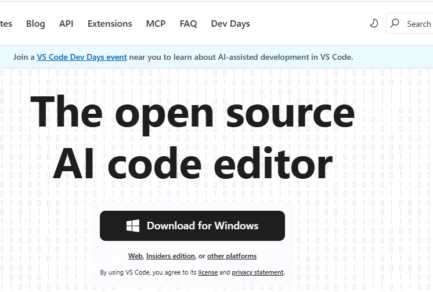Open the privacy statement link
The width and height of the screenshot is (433, 292).
[x=258, y=272]
